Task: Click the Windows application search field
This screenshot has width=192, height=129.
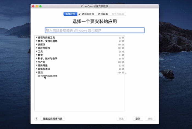Action: point(95,30)
